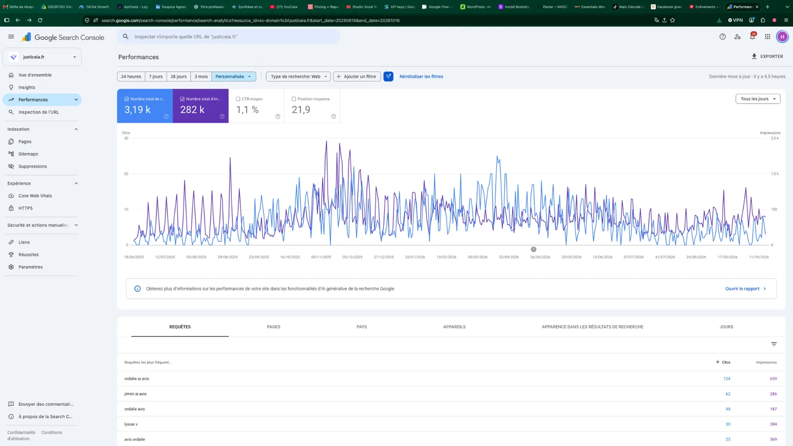Switch to the PAGES tab
Viewport: 793px width, 446px height.
pyautogui.click(x=274, y=327)
